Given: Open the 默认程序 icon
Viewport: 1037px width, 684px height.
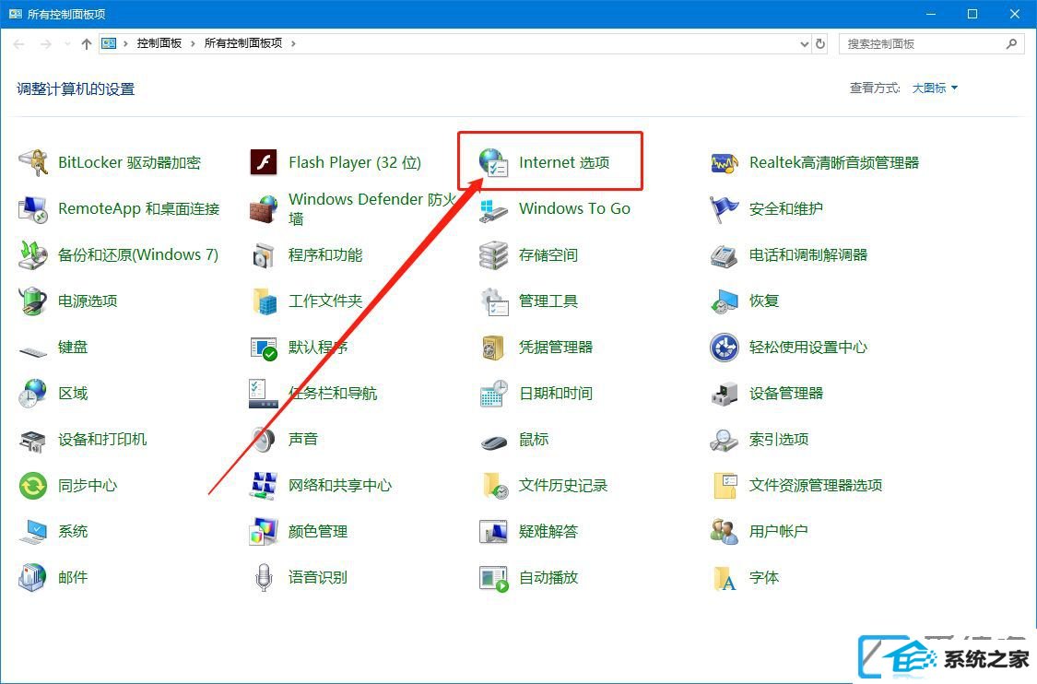Looking at the screenshot, I should click(x=264, y=348).
